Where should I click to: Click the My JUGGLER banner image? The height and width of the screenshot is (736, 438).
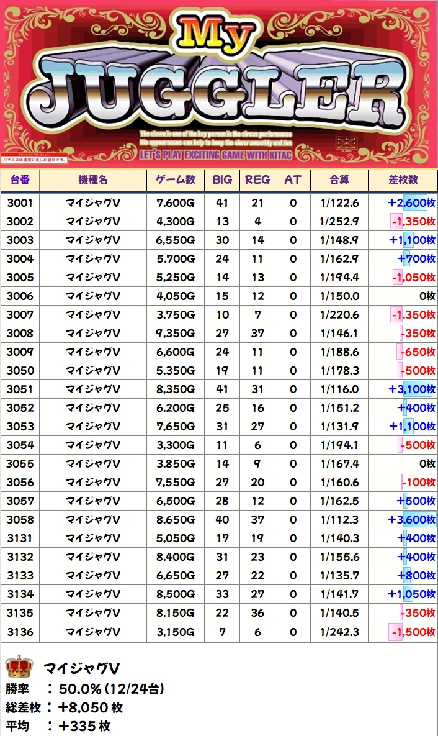point(219,83)
